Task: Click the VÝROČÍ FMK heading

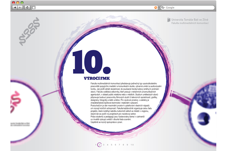Action: click(x=94, y=78)
